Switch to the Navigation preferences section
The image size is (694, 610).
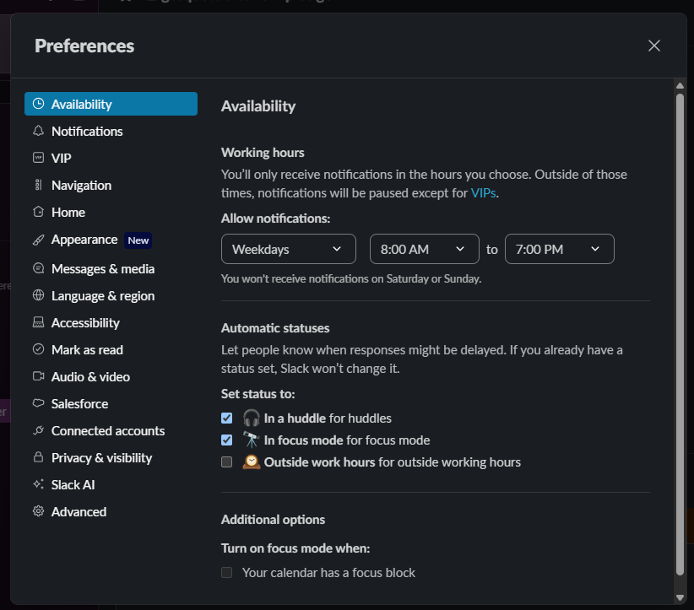111,185
